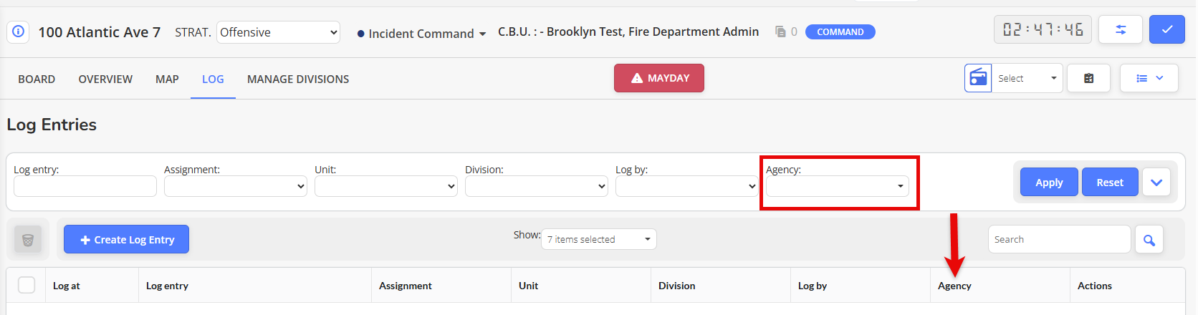The width and height of the screenshot is (1198, 315).
Task: Open the MANAGE DIVISIONS tab
Action: coord(298,79)
